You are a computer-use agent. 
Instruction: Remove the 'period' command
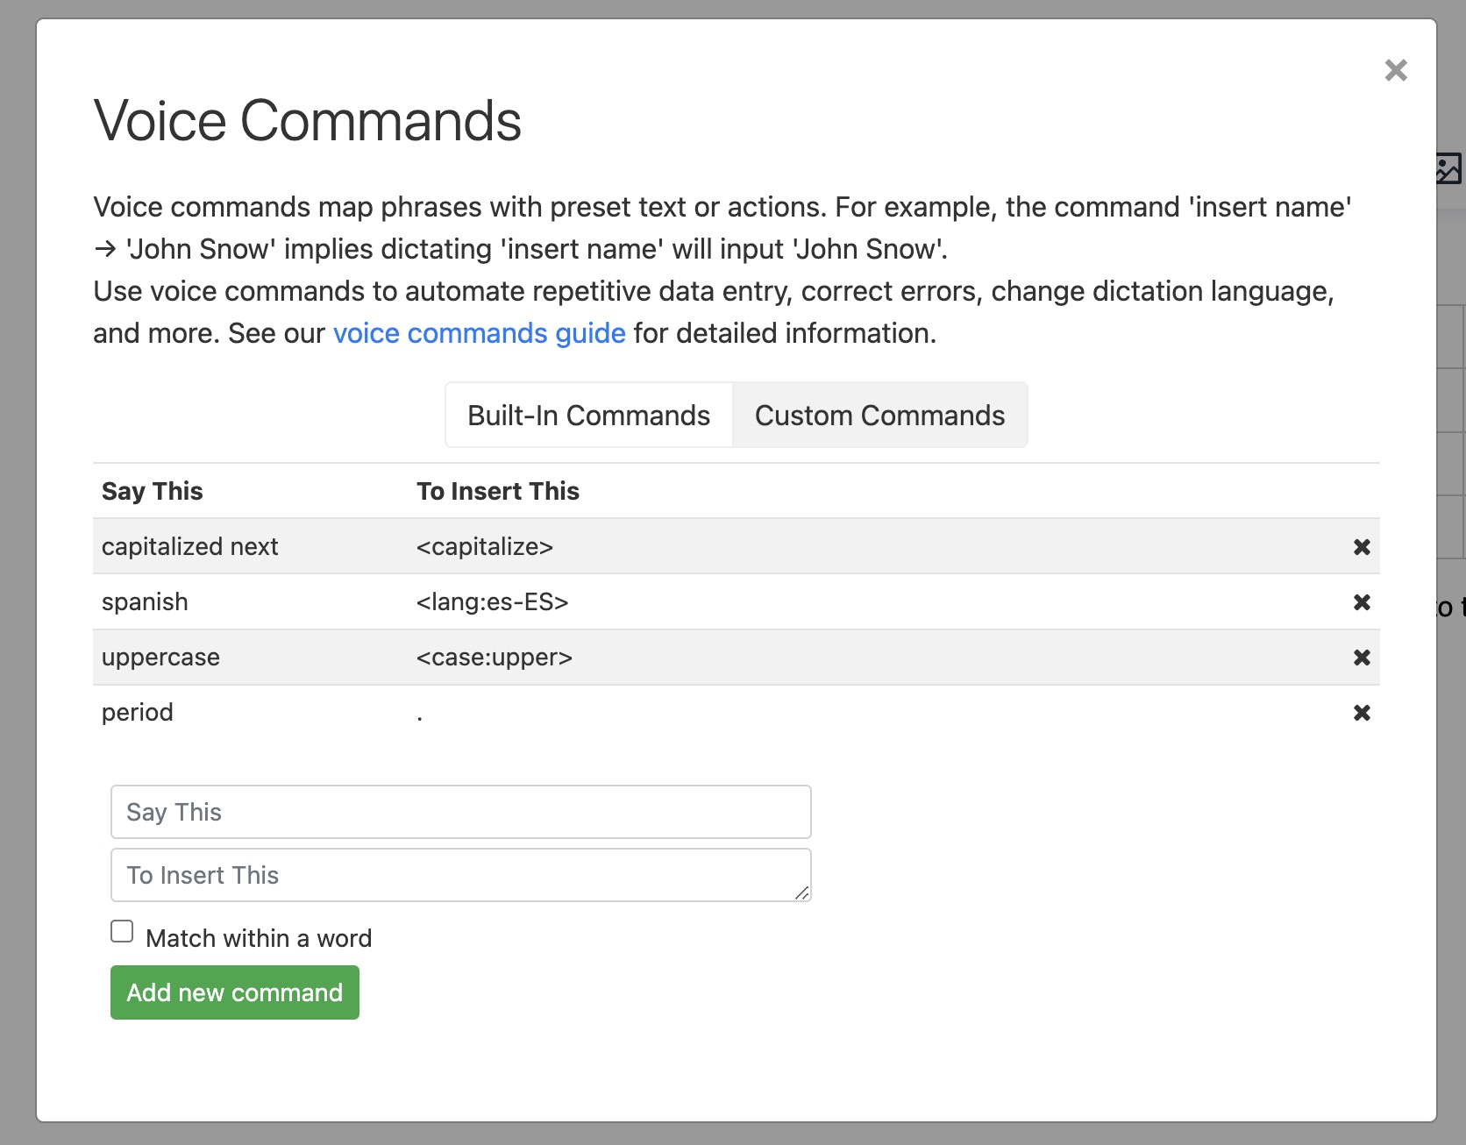[x=1361, y=713]
